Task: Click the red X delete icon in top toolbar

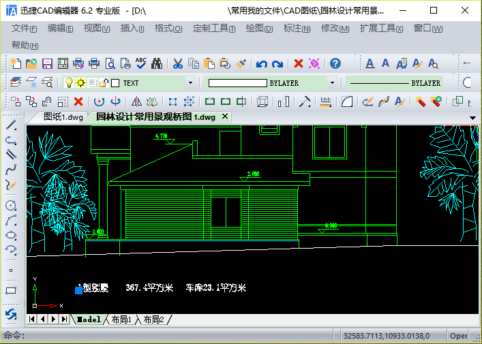Action: 298,63
